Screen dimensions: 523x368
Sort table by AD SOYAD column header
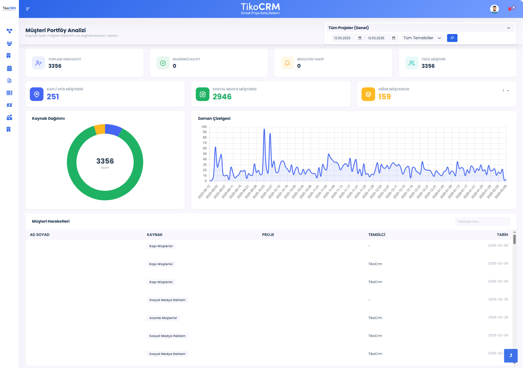point(40,235)
